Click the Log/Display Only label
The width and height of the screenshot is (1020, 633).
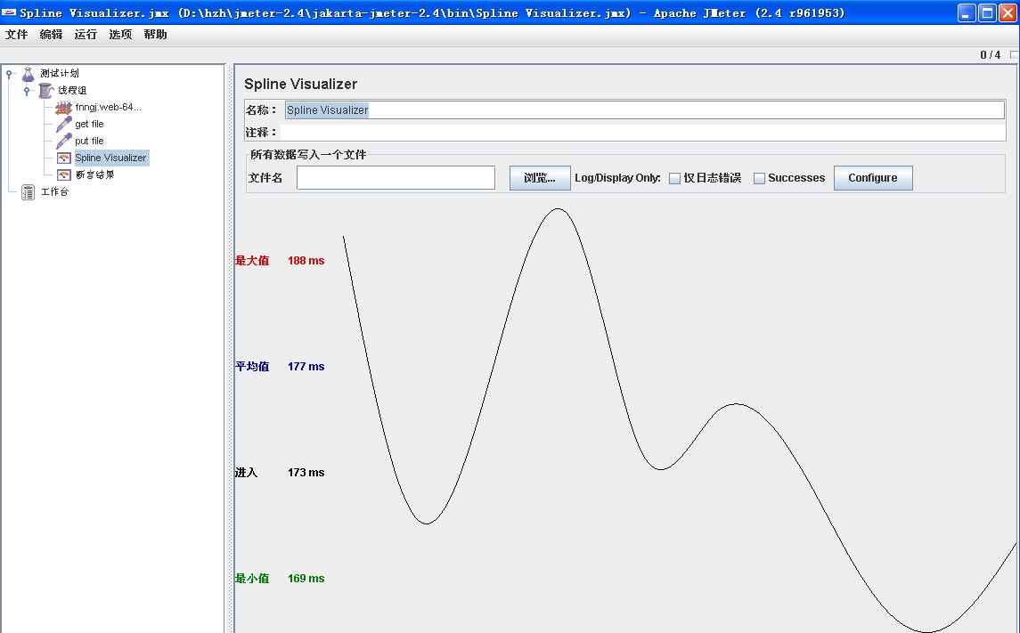[x=617, y=178]
